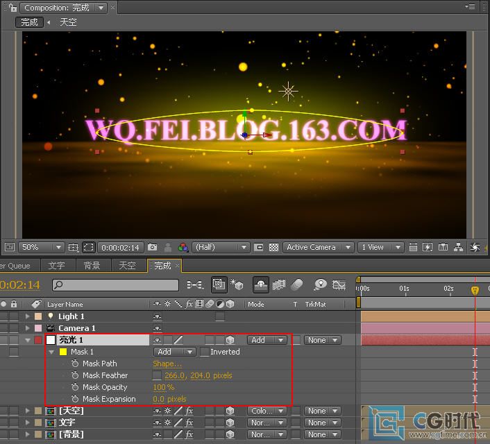Open the Composition Mini-Flowchart in the timeline
Image resolution: width=490 pixels, height=444 pixels.
(x=195, y=284)
